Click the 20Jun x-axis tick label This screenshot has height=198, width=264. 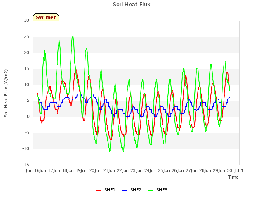[x=95, y=170]
